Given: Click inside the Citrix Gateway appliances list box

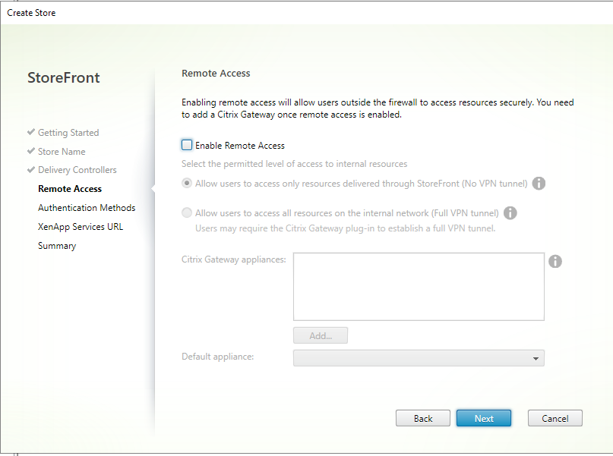Looking at the screenshot, I should point(419,287).
